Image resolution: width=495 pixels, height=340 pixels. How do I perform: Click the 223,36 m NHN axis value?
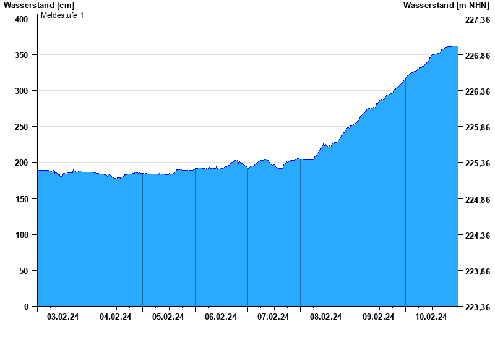pyautogui.click(x=477, y=307)
